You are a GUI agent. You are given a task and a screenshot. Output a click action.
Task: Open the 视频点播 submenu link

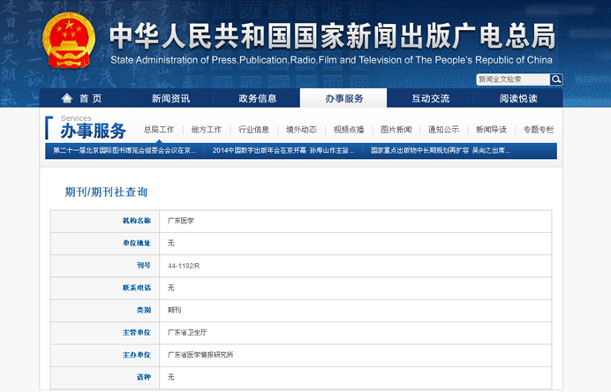[349, 130]
